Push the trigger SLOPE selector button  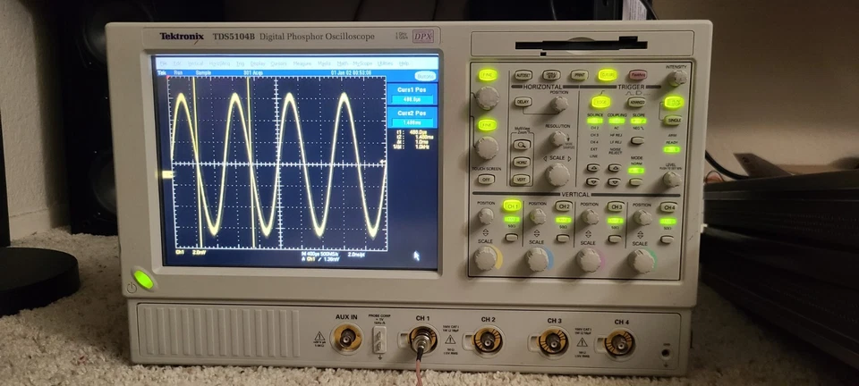(x=636, y=140)
